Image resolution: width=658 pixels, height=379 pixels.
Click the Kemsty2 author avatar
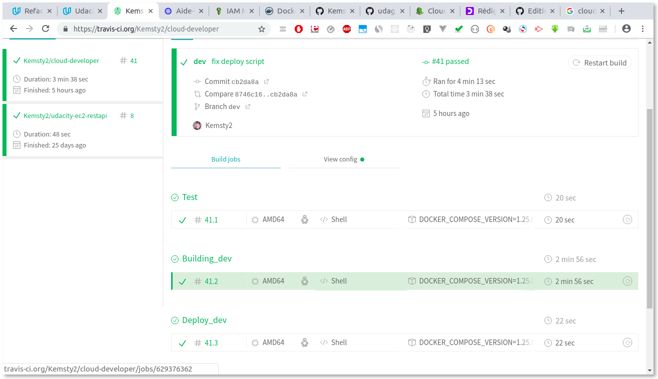pos(197,125)
